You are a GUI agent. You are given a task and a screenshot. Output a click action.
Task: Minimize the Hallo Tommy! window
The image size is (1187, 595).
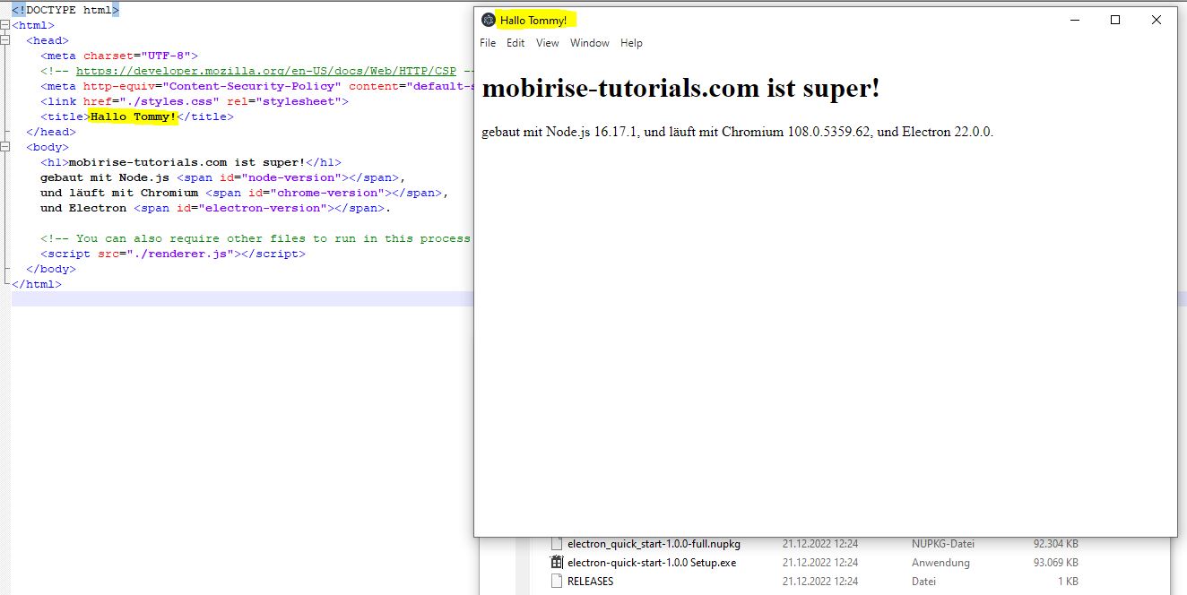click(1074, 20)
